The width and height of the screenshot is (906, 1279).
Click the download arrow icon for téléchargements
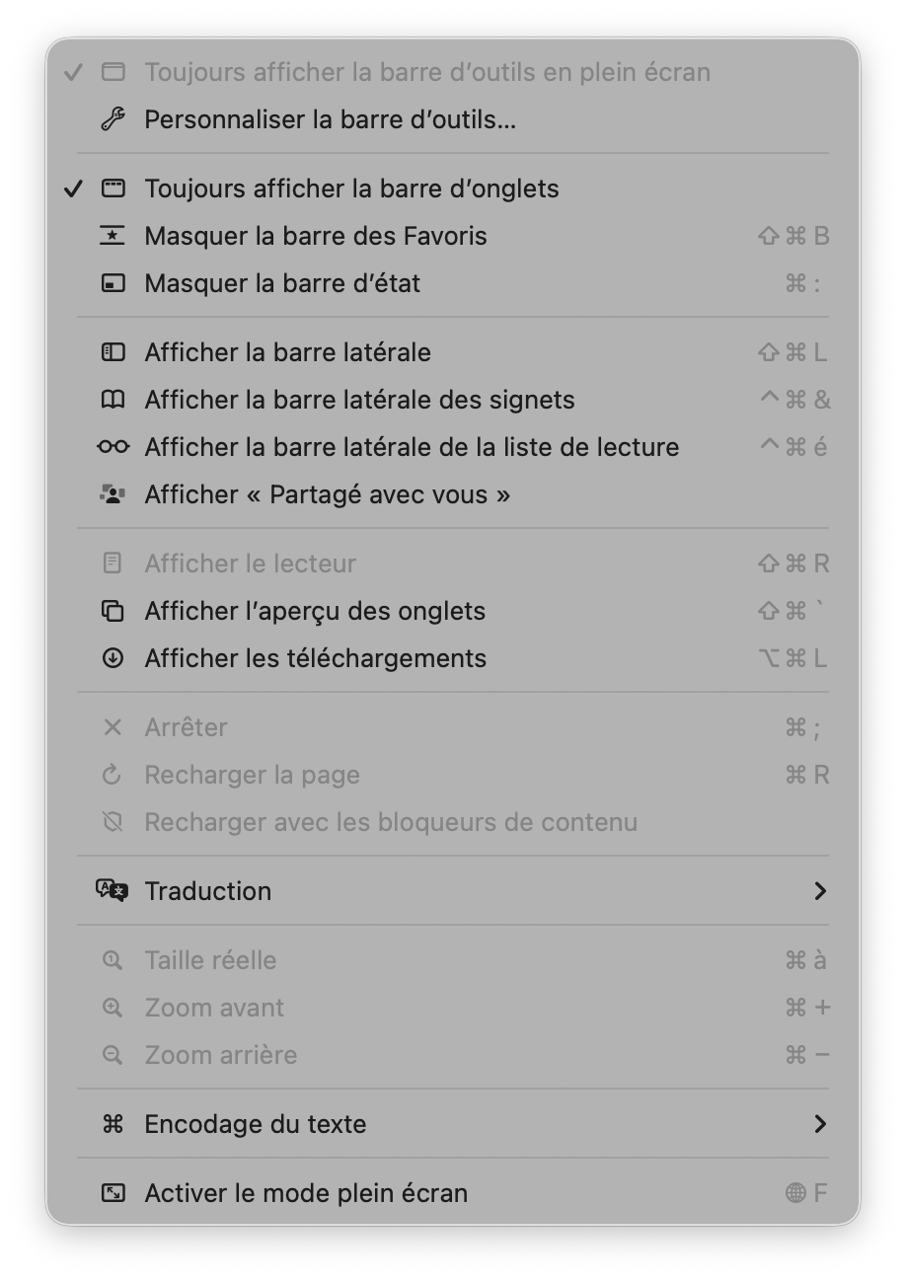click(x=113, y=658)
